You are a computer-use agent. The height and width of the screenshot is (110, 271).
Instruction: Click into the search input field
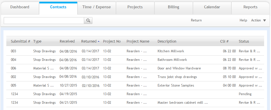44,21
